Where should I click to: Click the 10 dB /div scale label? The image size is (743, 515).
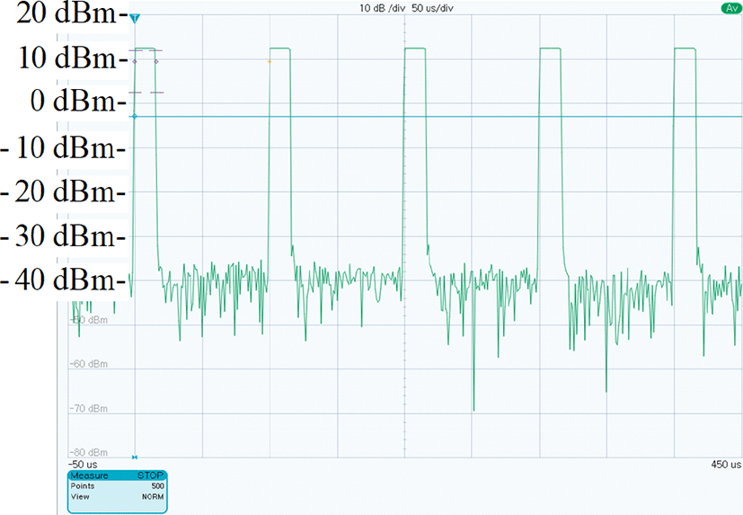point(383,8)
